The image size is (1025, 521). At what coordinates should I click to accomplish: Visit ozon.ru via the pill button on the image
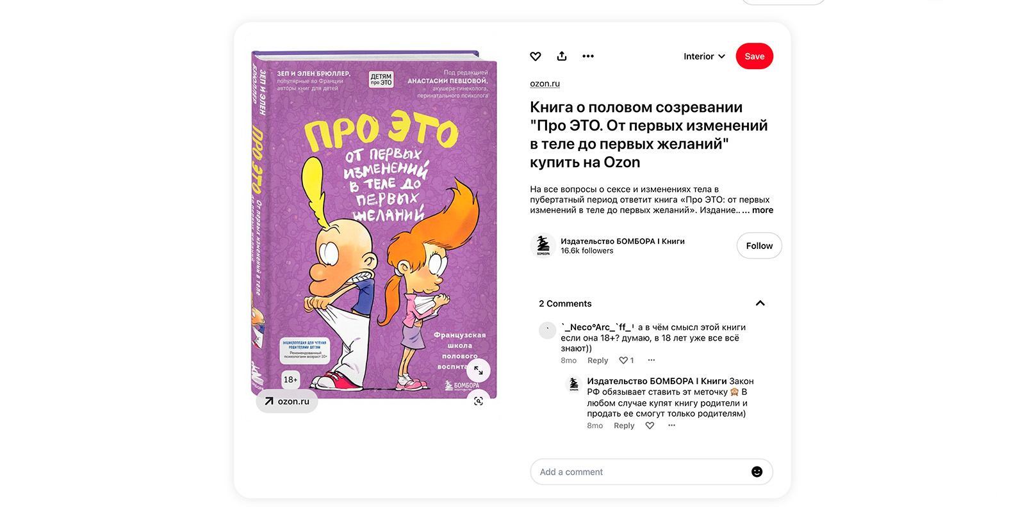(287, 401)
